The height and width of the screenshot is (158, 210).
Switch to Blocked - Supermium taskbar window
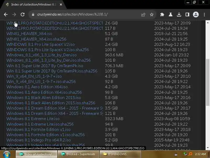78,154
